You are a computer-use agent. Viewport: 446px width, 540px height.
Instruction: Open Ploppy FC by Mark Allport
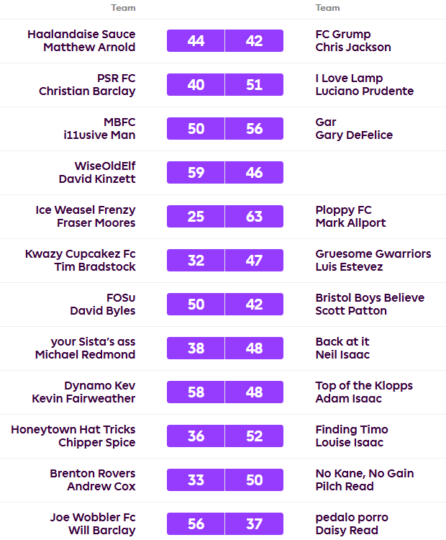pos(343,210)
